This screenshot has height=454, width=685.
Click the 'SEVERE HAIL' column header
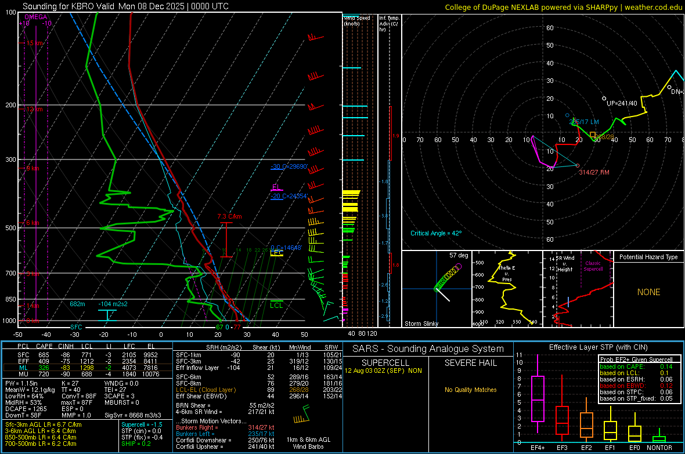[x=470, y=363]
